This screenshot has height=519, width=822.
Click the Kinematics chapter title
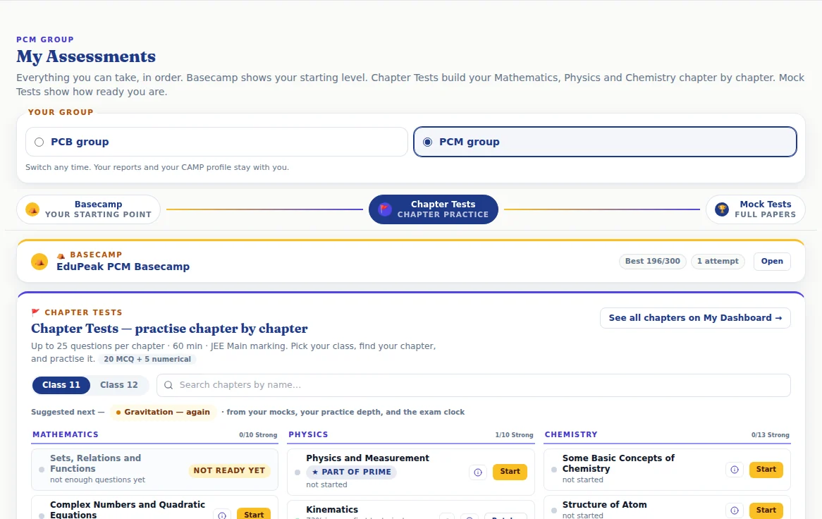[332, 510]
